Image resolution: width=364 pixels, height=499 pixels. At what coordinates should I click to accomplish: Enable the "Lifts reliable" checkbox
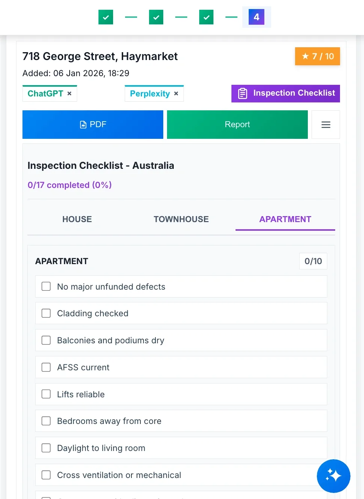point(46,394)
